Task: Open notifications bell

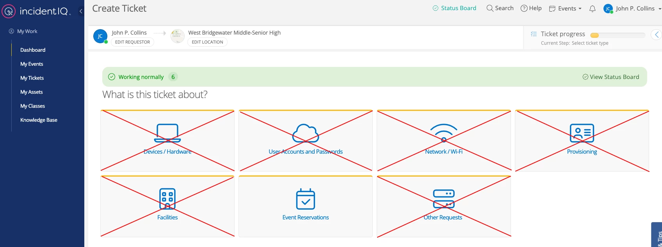Action: [593, 9]
